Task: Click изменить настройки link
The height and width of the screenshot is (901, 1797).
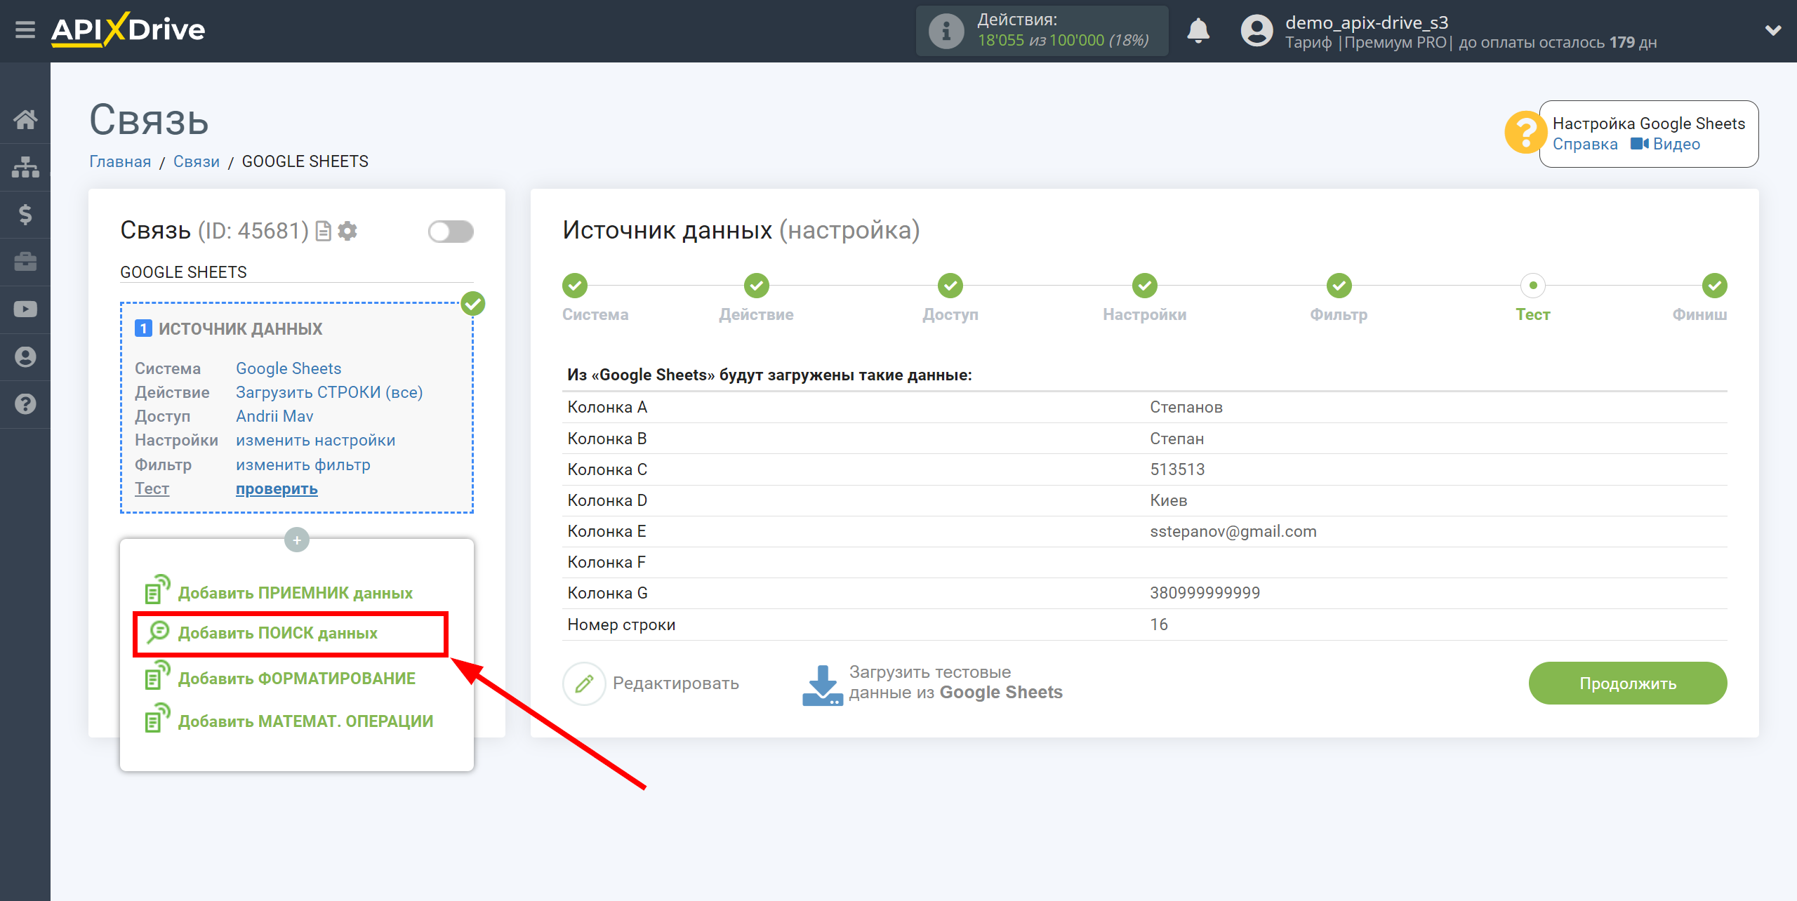Action: (316, 440)
